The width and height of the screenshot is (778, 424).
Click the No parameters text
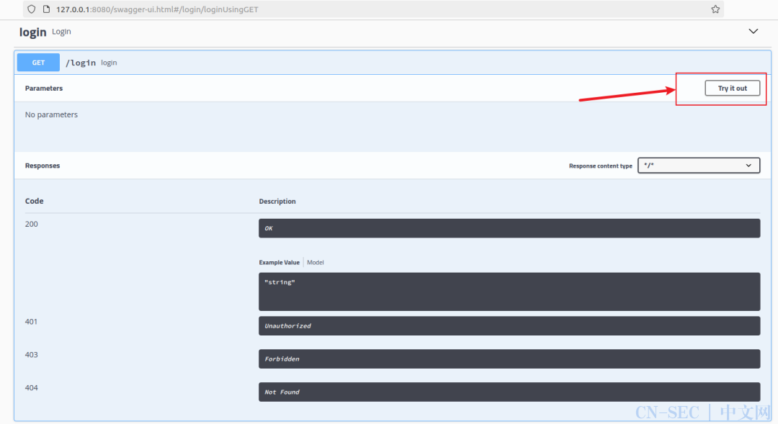[x=51, y=114]
